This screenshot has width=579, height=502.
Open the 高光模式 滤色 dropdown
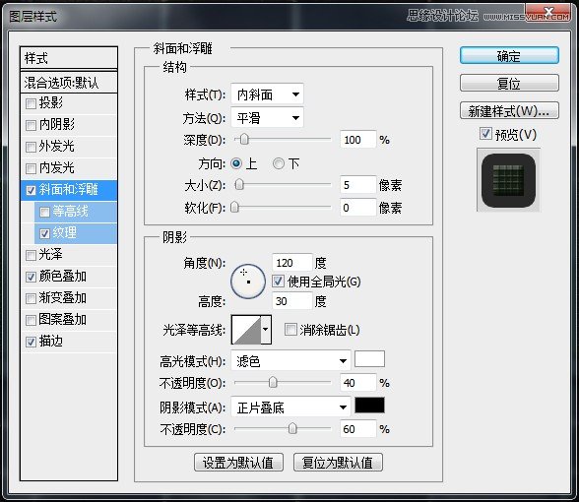point(290,360)
